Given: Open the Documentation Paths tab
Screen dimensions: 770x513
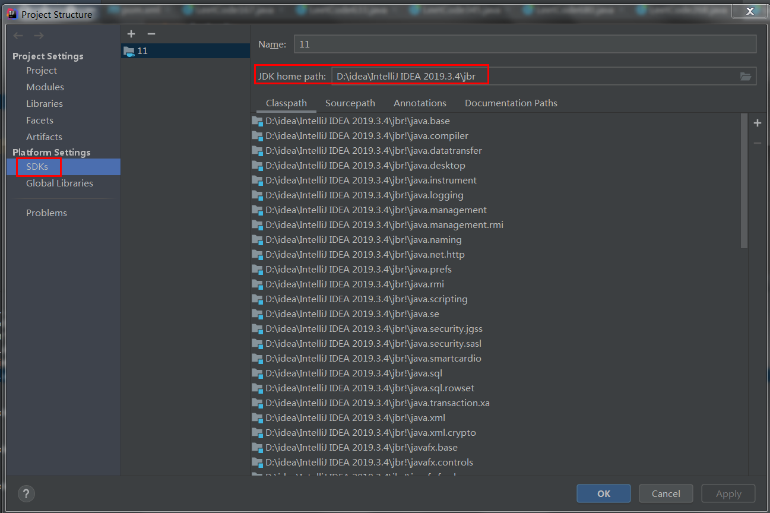Looking at the screenshot, I should (x=511, y=103).
